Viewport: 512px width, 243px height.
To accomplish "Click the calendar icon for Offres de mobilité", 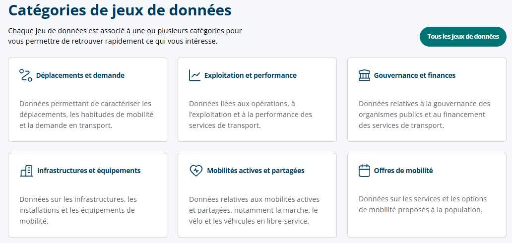I will pos(364,171).
